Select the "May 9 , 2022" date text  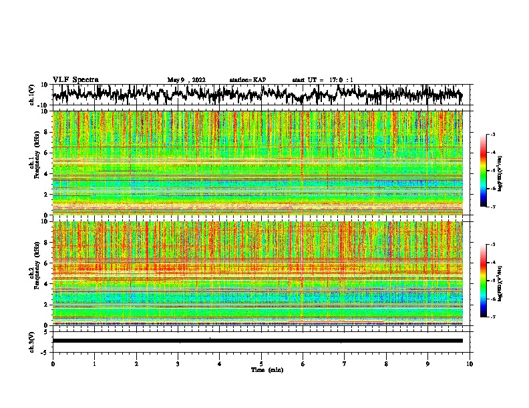click(x=186, y=80)
